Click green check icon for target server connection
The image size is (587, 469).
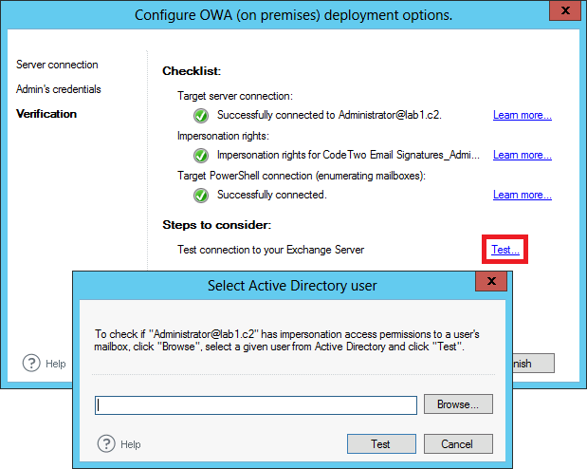pos(201,116)
